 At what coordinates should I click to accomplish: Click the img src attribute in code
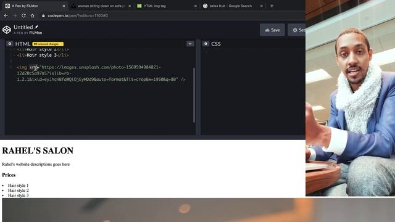(33, 67)
